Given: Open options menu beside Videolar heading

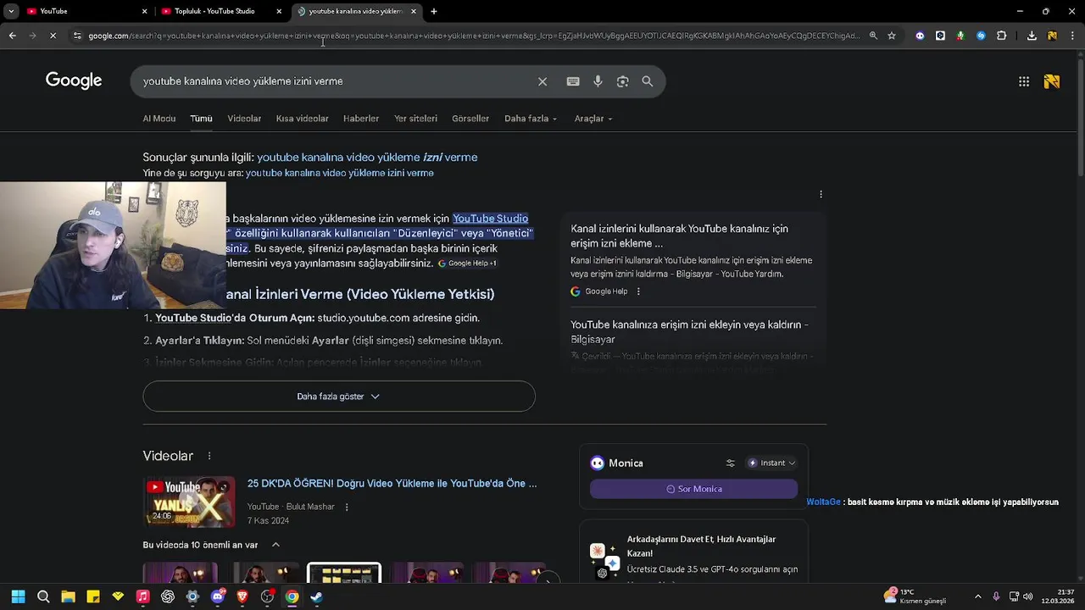Looking at the screenshot, I should click(x=209, y=456).
